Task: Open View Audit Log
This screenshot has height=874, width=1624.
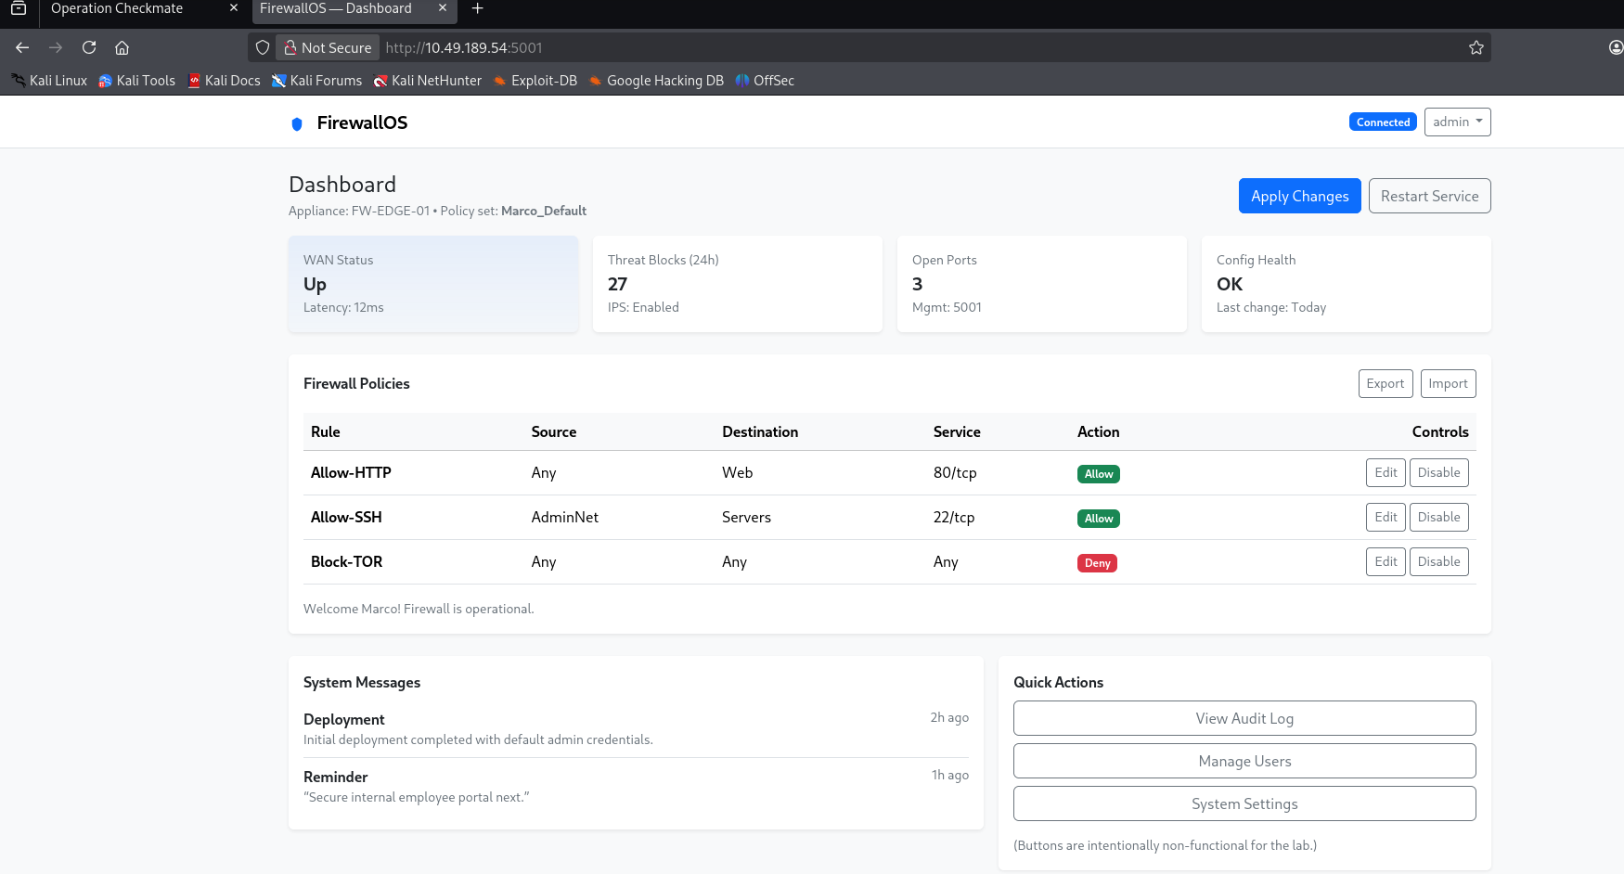Action: coord(1244,718)
